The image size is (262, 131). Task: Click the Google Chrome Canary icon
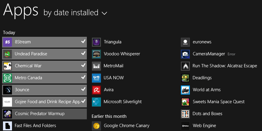(96, 126)
